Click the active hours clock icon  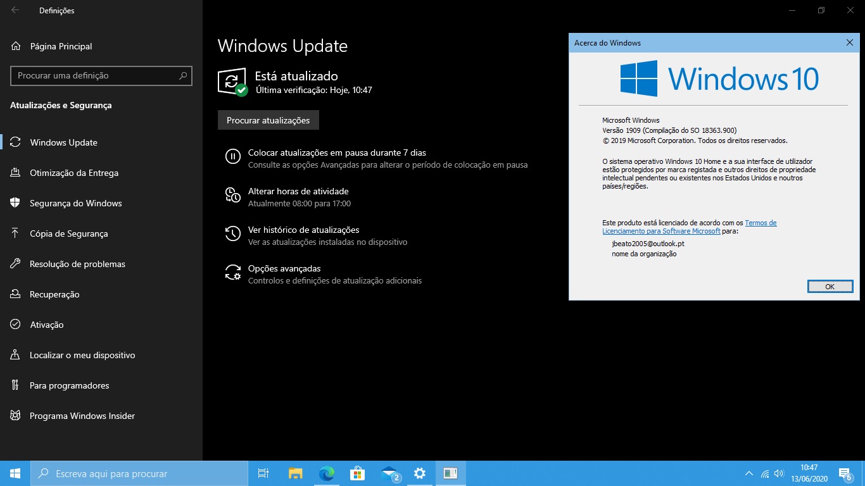[233, 195]
